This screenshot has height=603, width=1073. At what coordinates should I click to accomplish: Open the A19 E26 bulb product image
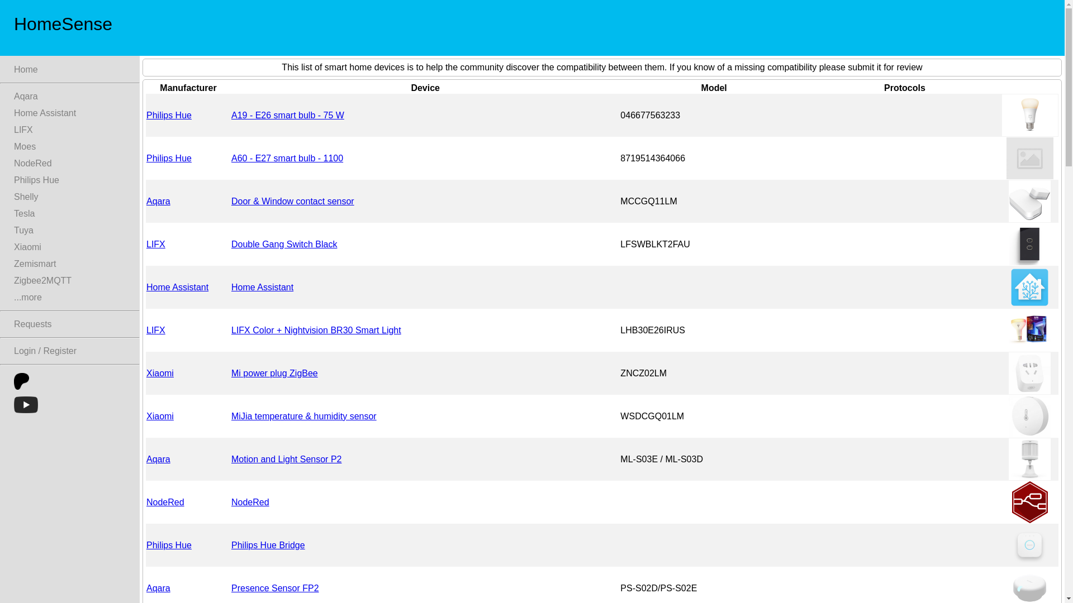point(1029,115)
